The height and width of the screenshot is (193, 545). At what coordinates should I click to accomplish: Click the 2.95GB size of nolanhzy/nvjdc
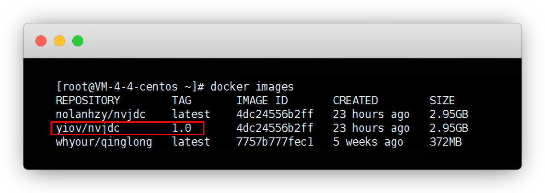[448, 114]
